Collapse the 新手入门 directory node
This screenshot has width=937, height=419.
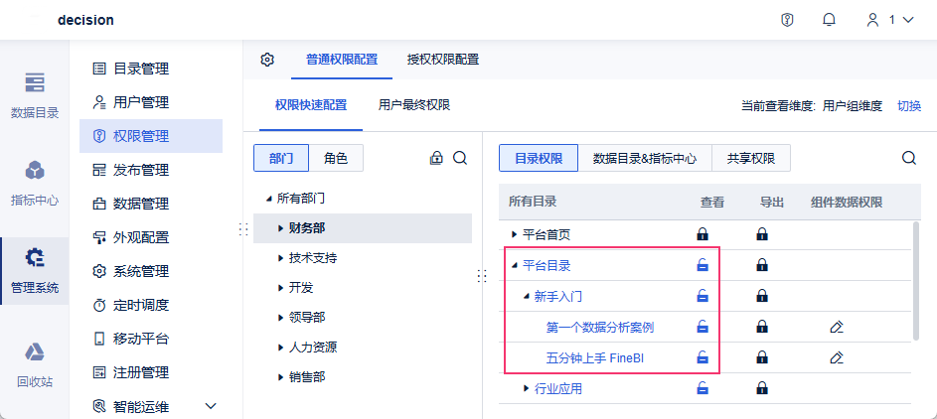(x=527, y=296)
